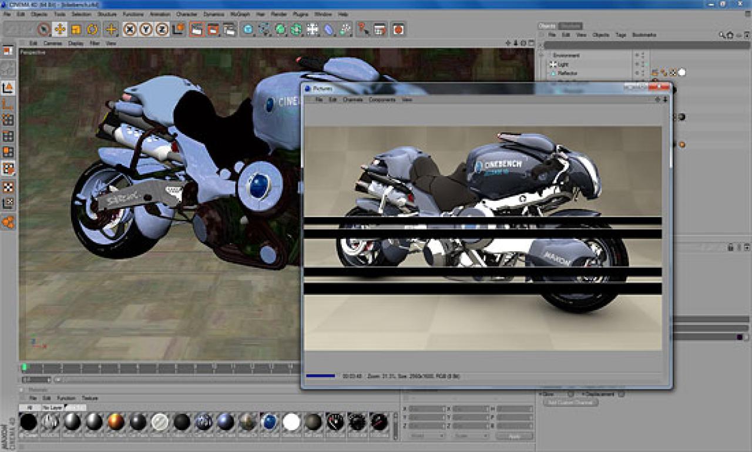Open the Tags menu in Objects manager
This screenshot has width=752, height=452.
click(620, 35)
